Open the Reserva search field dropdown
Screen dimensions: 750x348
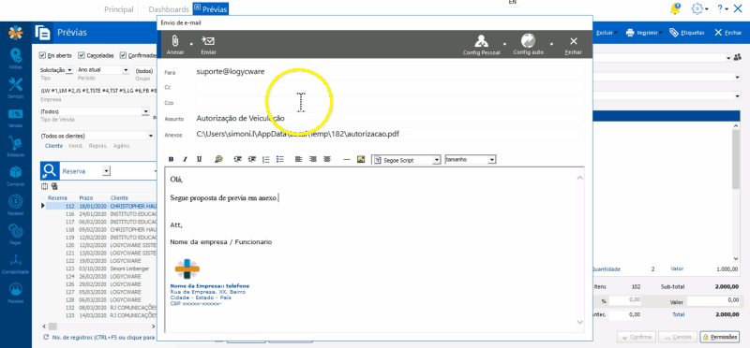106,171
